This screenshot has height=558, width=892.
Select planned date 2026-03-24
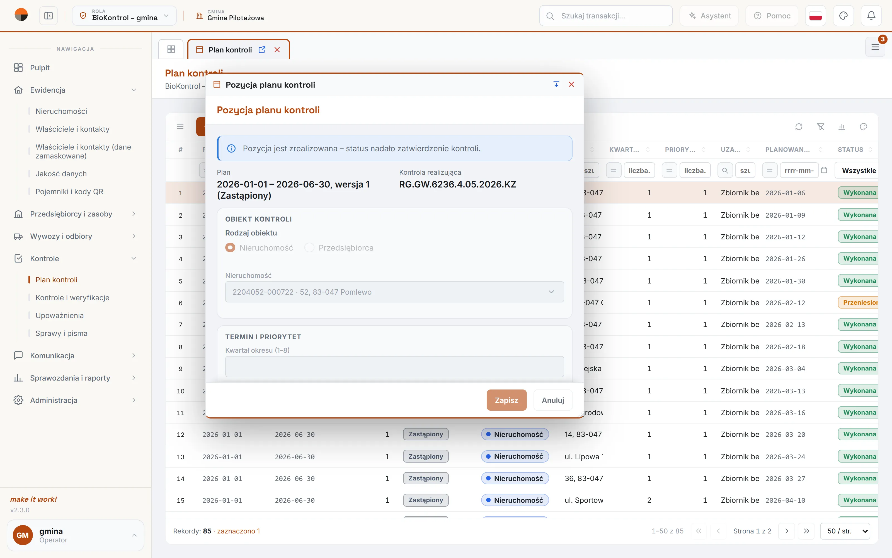point(785,457)
